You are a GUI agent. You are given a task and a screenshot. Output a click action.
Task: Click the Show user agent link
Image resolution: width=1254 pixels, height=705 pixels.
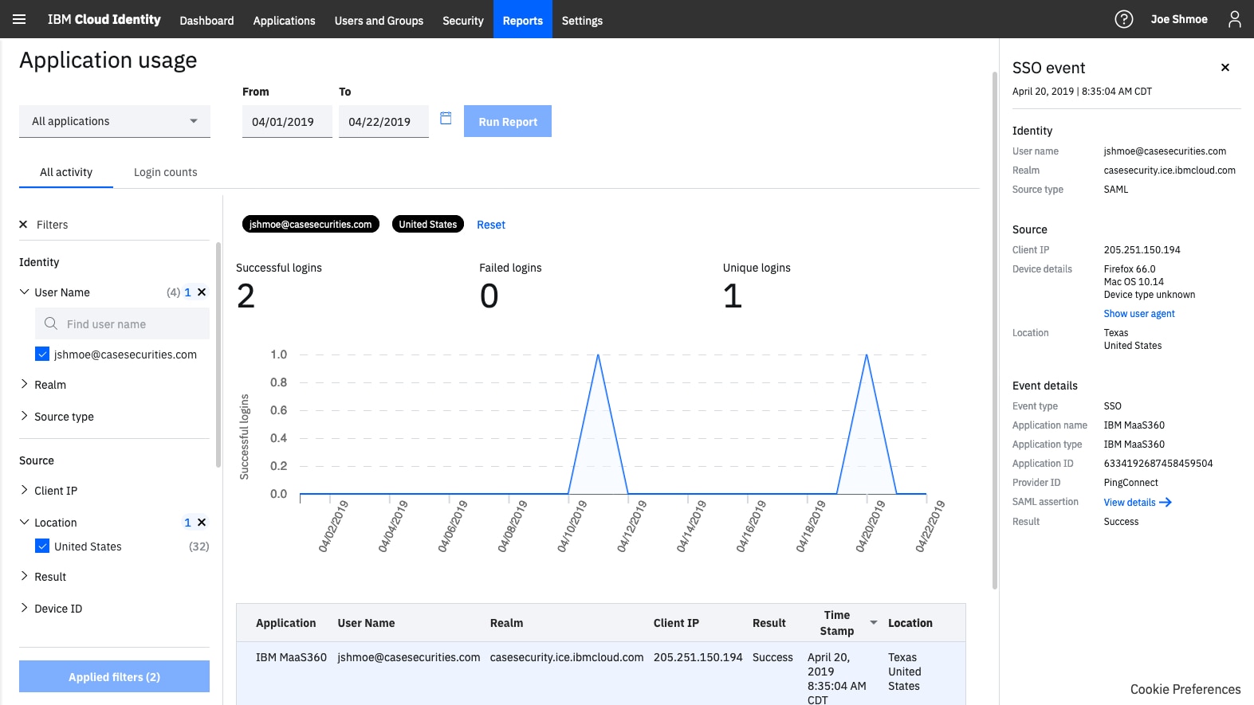(1139, 314)
